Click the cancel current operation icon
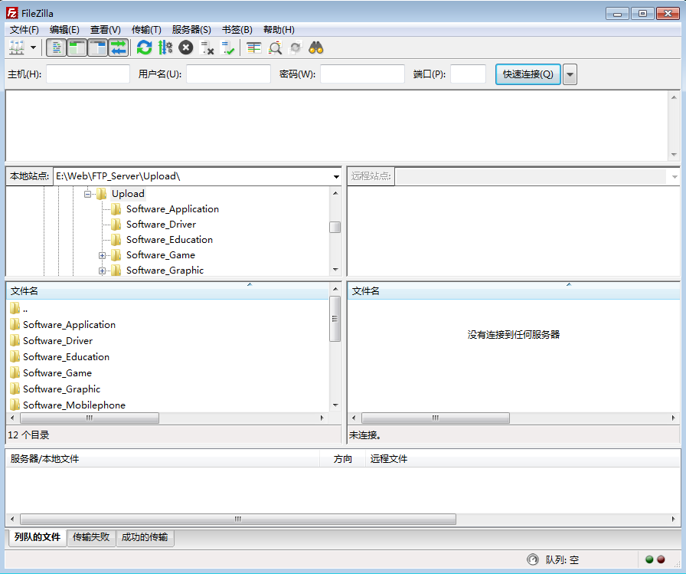Image resolution: width=686 pixels, height=574 pixels. [x=185, y=48]
